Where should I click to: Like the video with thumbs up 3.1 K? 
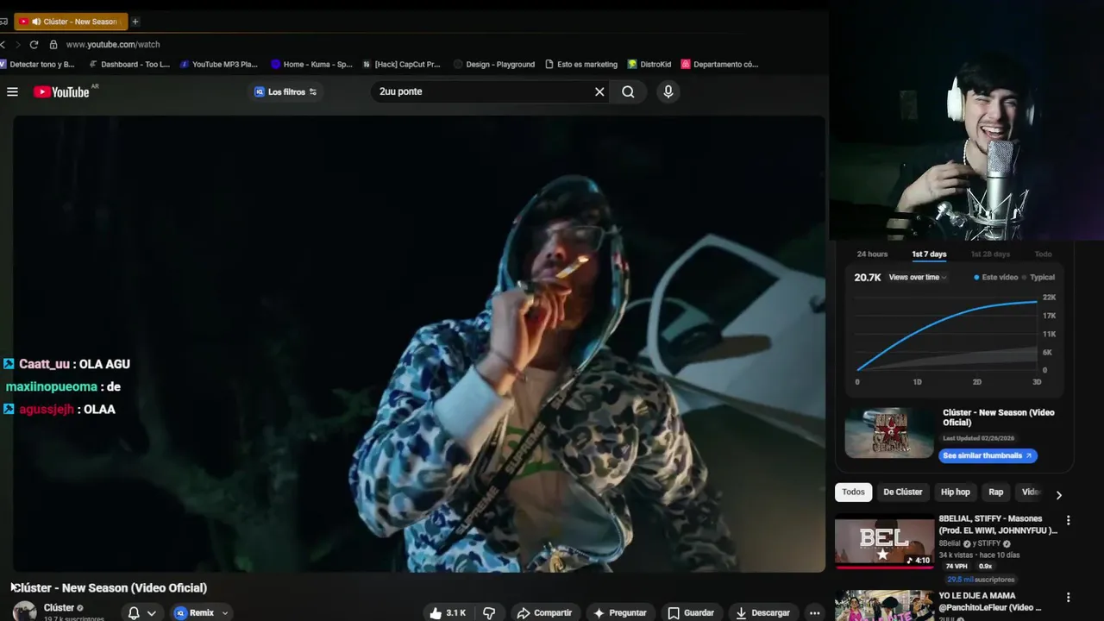point(448,613)
